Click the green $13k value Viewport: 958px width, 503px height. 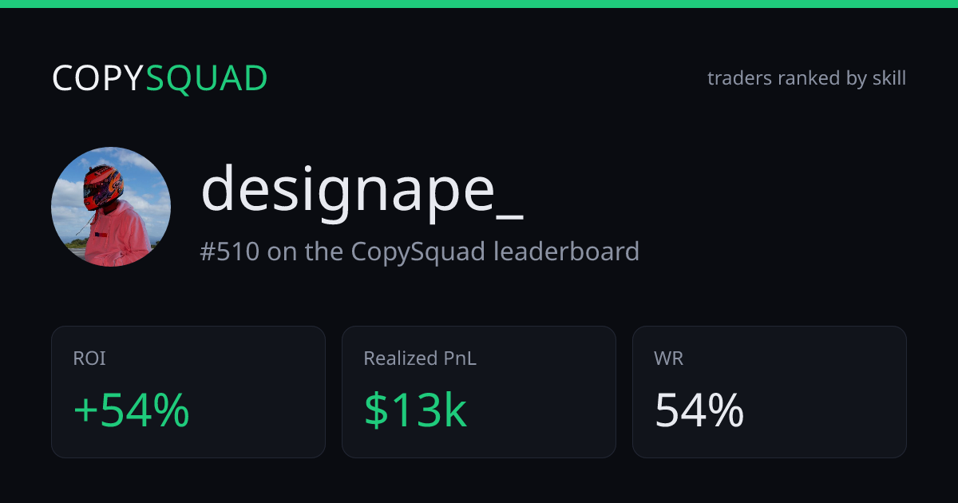(x=415, y=410)
